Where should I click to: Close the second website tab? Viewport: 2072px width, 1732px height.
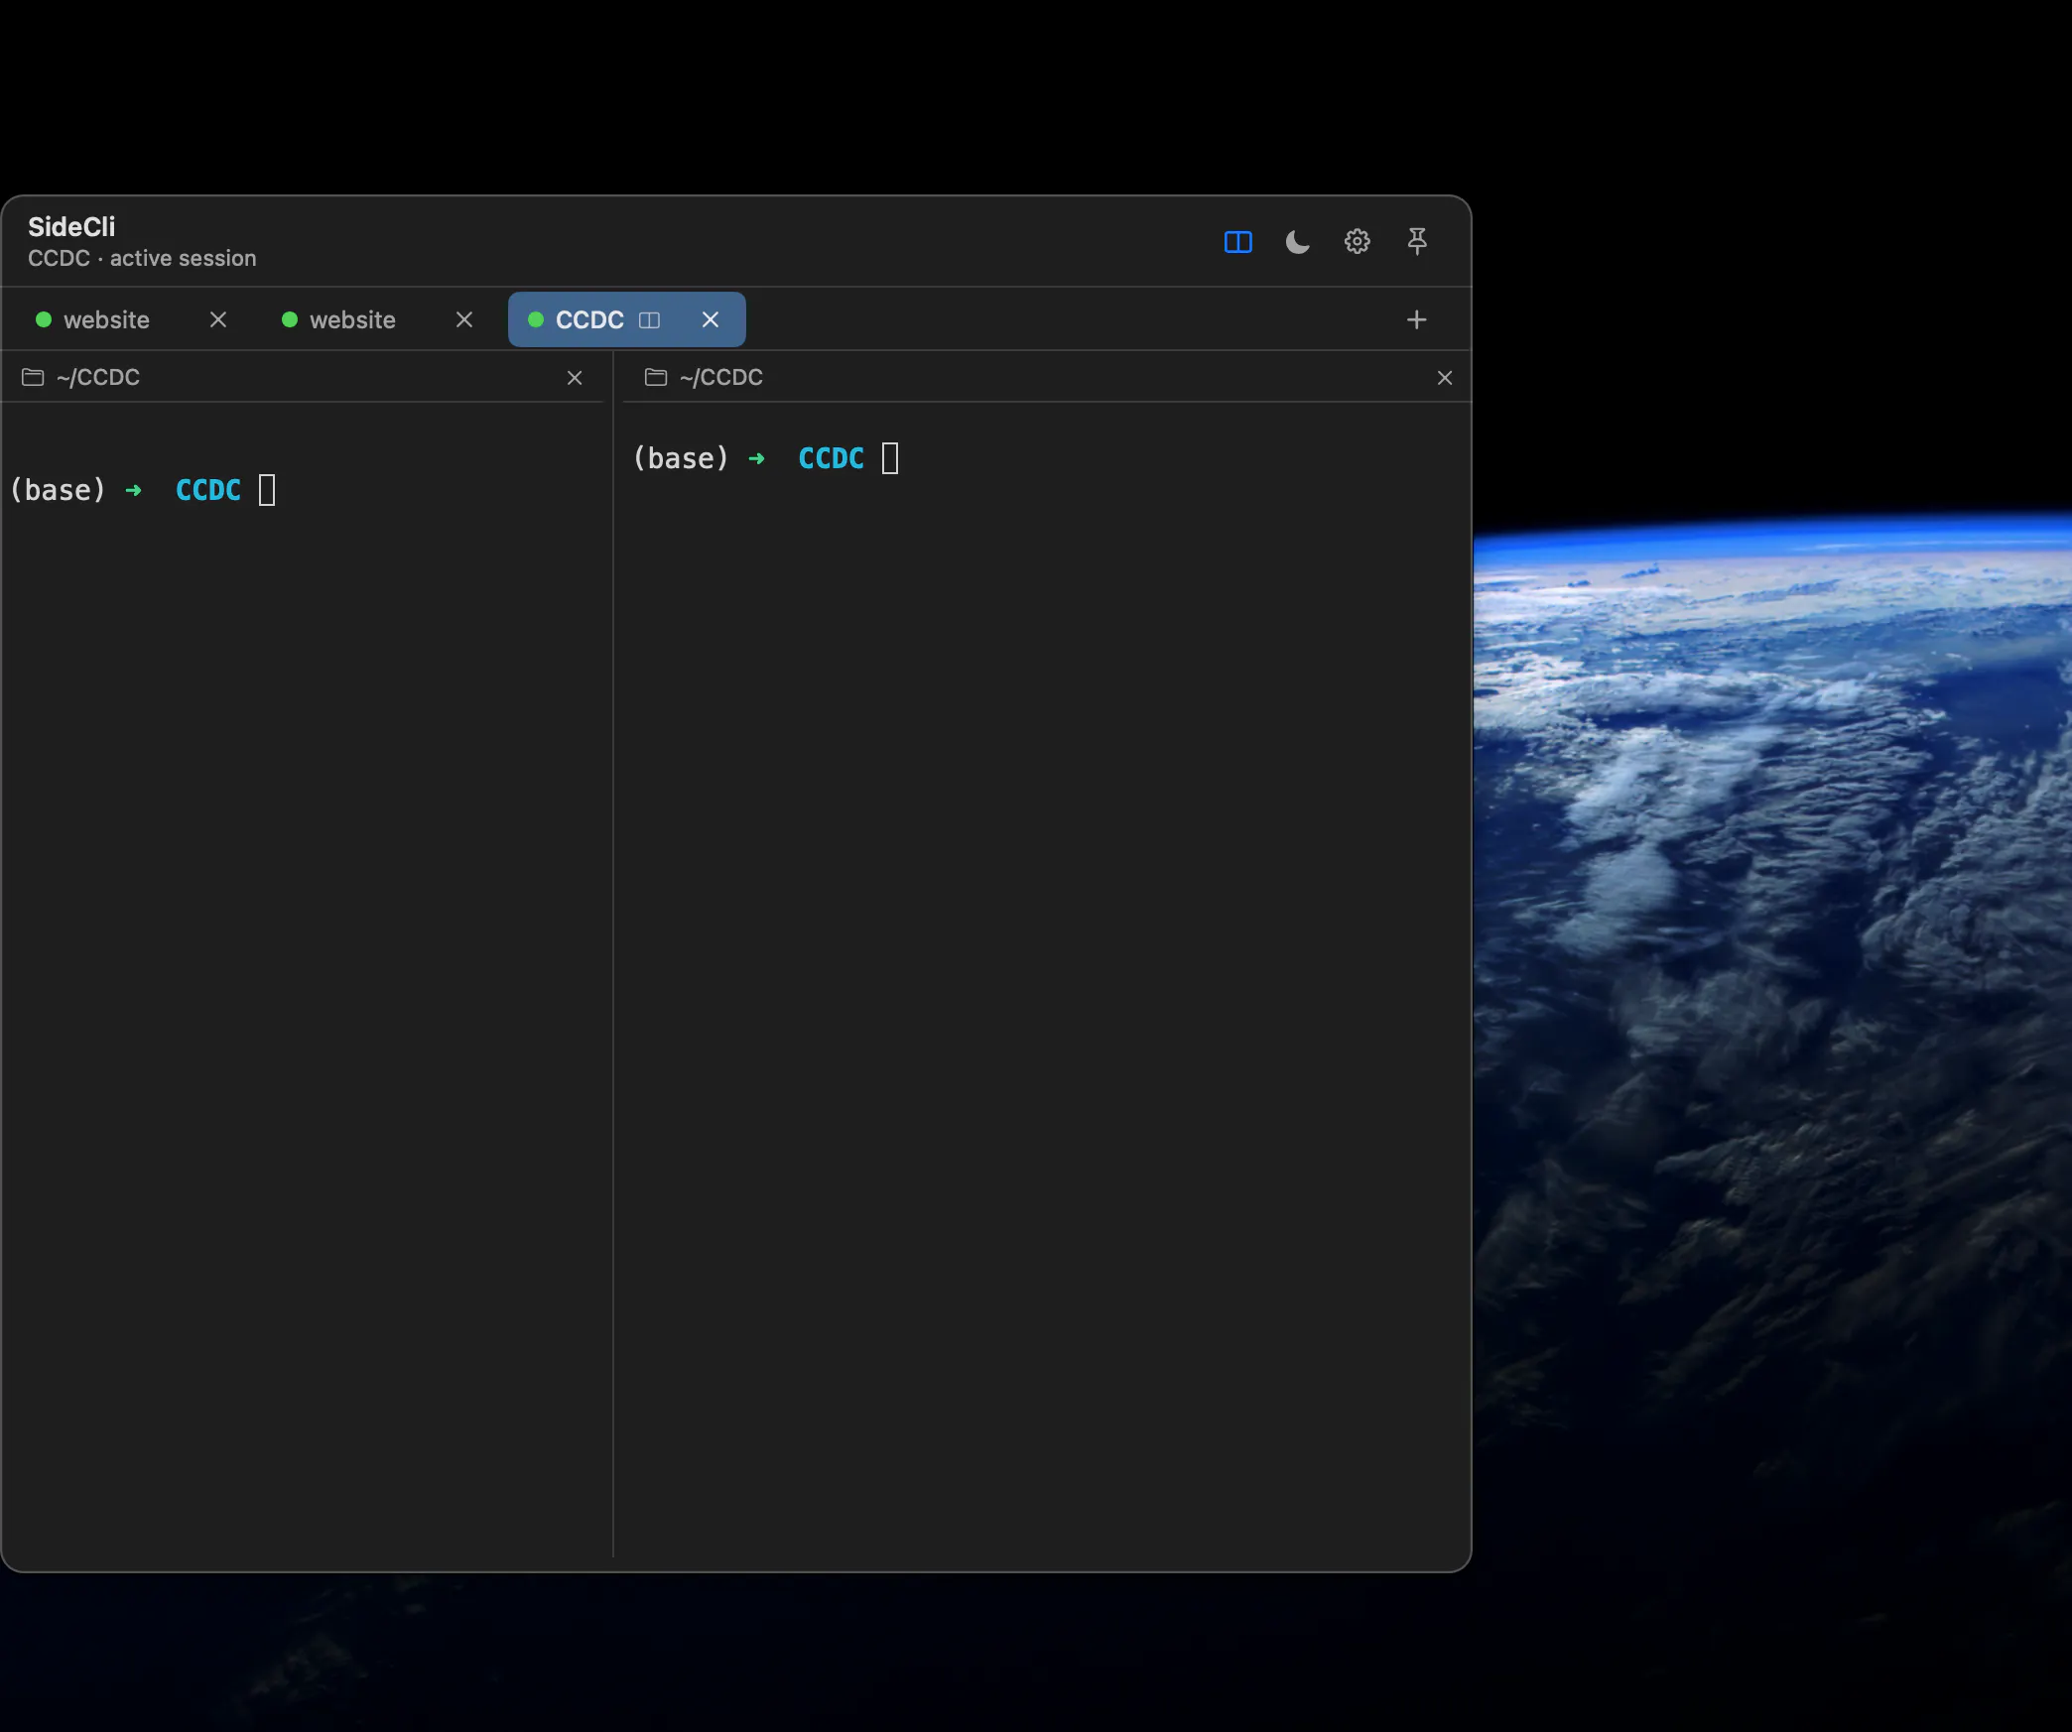coord(464,319)
